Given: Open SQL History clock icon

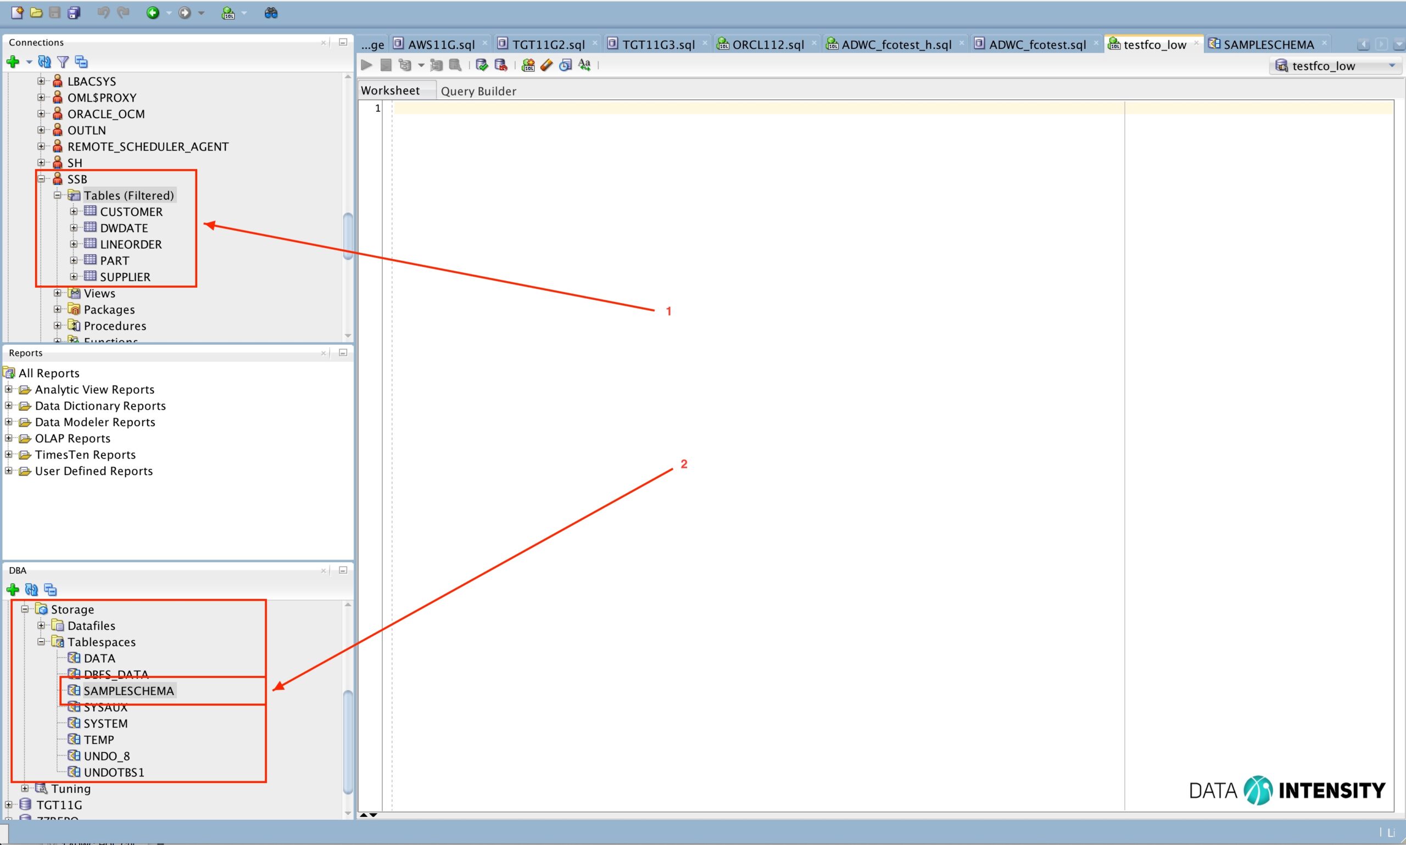Looking at the screenshot, I should [x=566, y=65].
